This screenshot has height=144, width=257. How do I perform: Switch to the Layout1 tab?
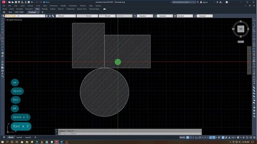(x=19, y=137)
